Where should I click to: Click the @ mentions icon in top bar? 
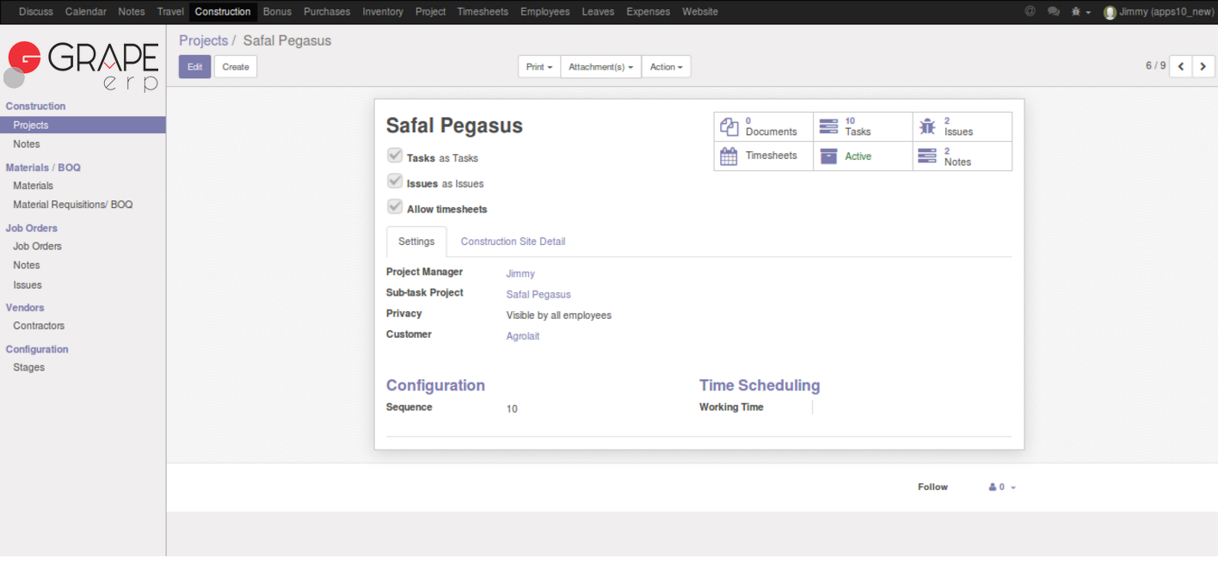point(1030,12)
